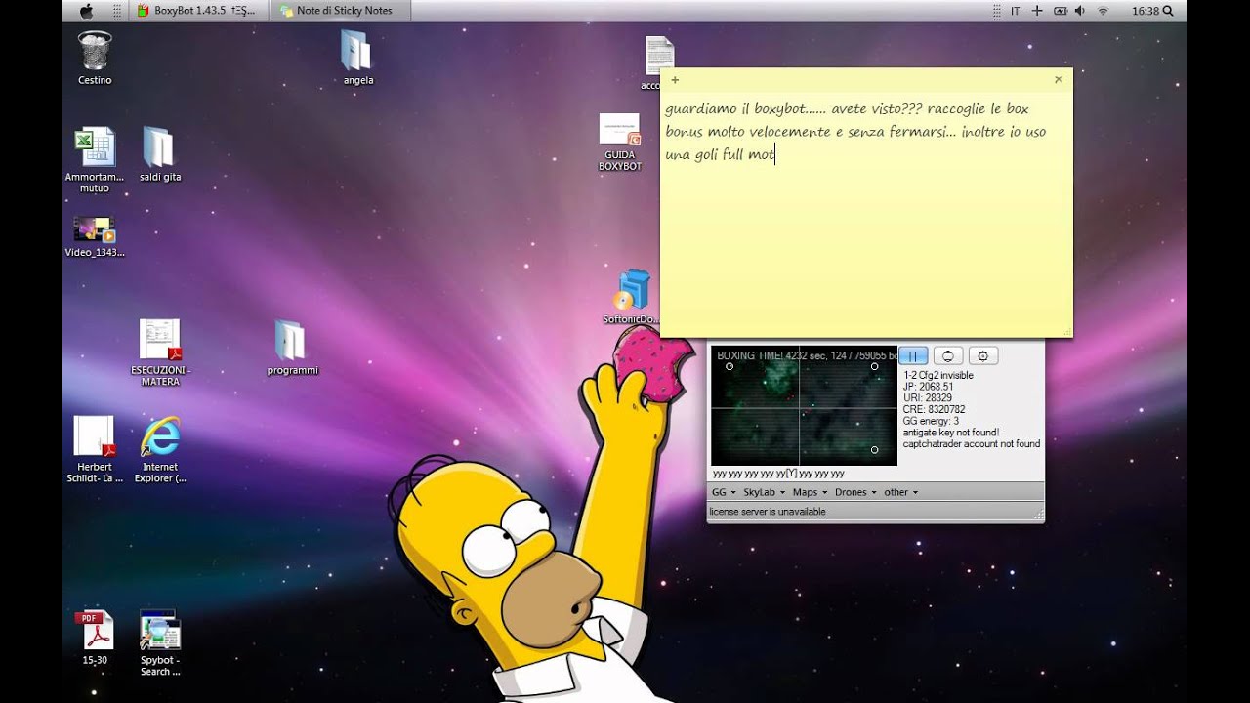Switch to Note di Sticky Notes tab
Screen dimensions: 1250x703
(341, 11)
